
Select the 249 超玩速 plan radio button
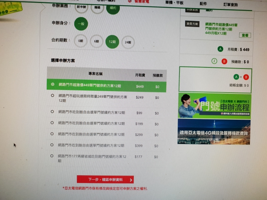coord(52,96)
